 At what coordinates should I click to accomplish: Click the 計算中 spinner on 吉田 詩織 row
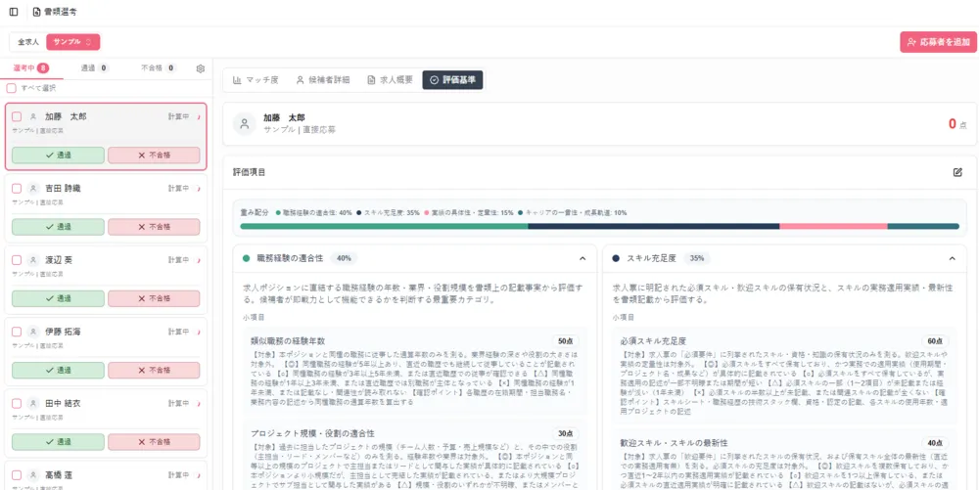tap(198, 188)
